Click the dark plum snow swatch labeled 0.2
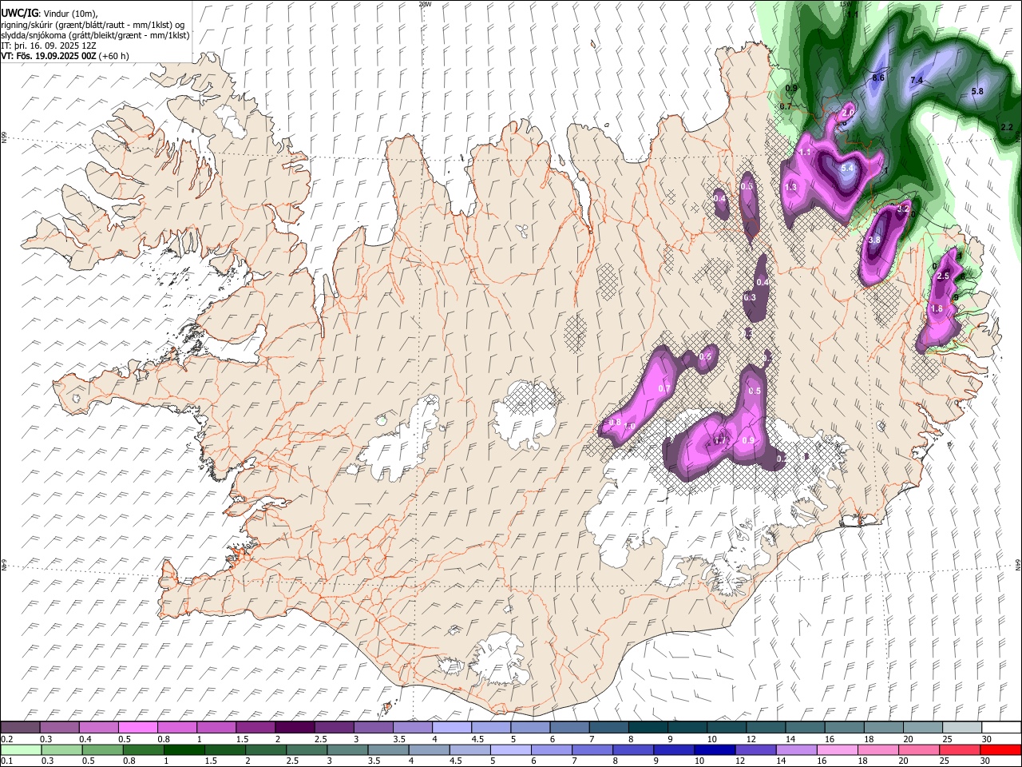 [x=20, y=727]
